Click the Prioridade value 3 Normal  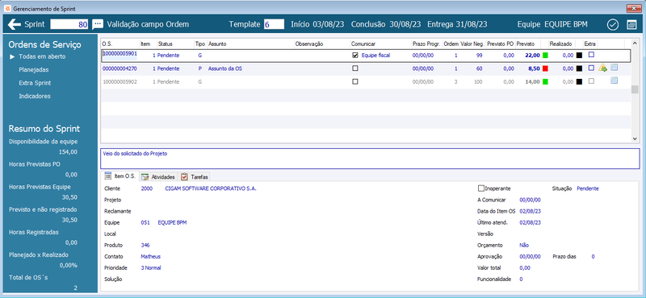click(x=151, y=267)
